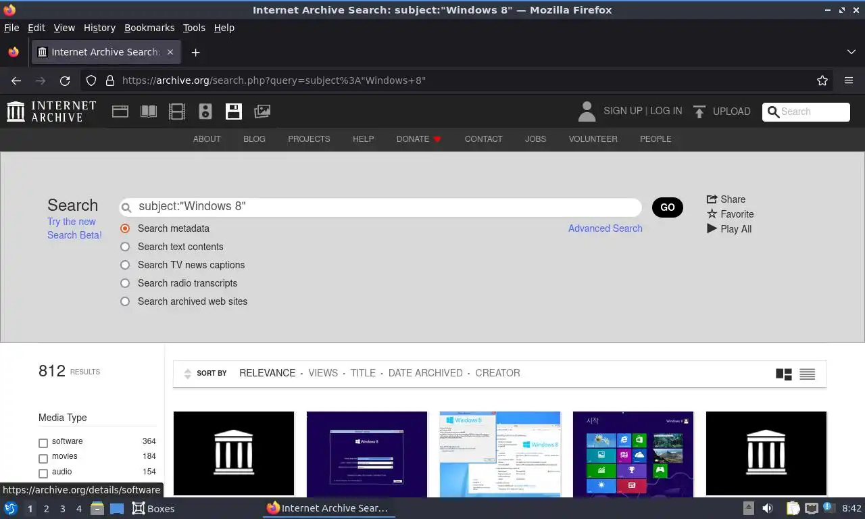Image resolution: width=865 pixels, height=519 pixels.
Task: Open the Audio speaker icon
Action: coord(205,112)
